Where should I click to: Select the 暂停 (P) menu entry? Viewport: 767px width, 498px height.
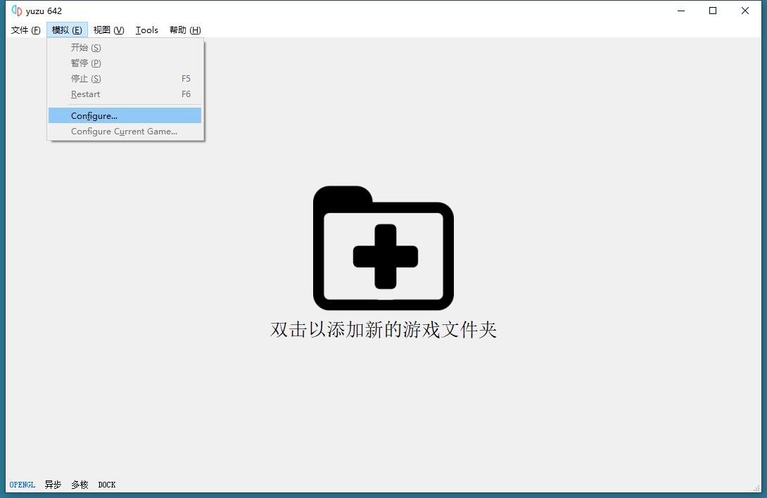point(86,63)
